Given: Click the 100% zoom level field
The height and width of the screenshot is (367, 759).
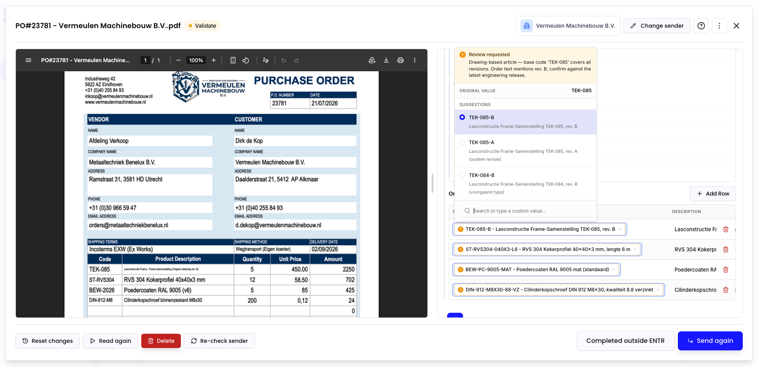Looking at the screenshot, I should tap(196, 60).
